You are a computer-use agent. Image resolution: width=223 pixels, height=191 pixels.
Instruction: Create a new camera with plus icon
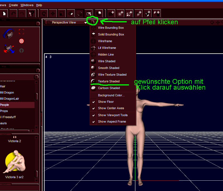(x=111, y=14)
